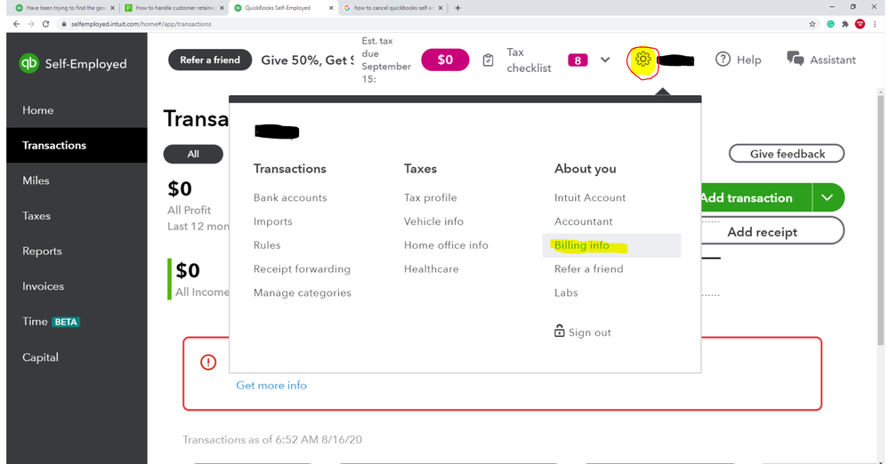
Task: Open Bank accounts in the settings menu
Action: 290,198
